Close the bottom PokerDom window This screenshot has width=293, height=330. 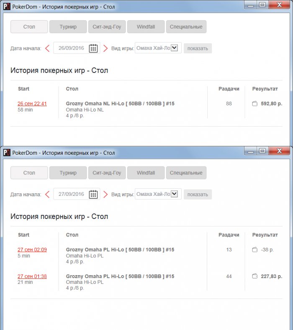pos(279,151)
